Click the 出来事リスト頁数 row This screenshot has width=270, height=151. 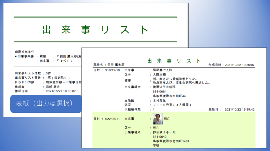(42, 78)
